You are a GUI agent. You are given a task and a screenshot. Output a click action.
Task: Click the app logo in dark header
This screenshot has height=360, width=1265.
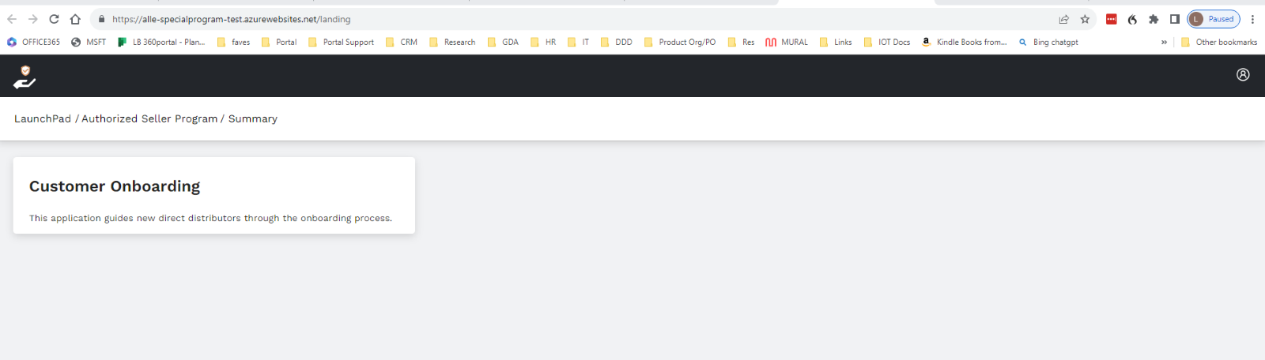tap(25, 77)
